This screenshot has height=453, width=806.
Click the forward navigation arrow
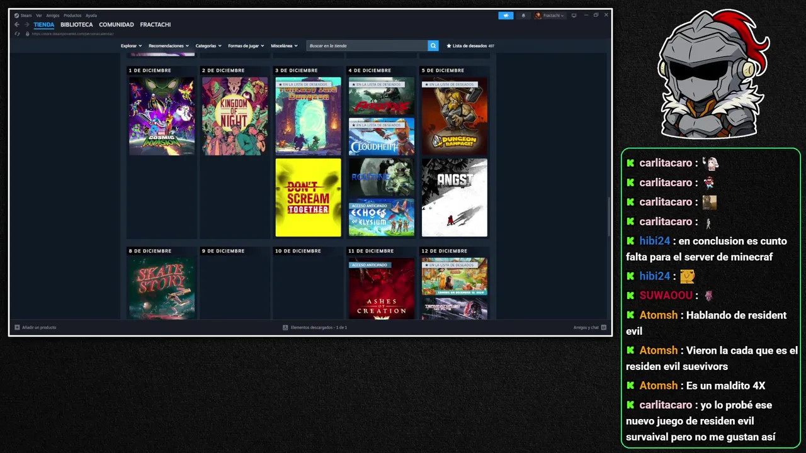(x=26, y=25)
